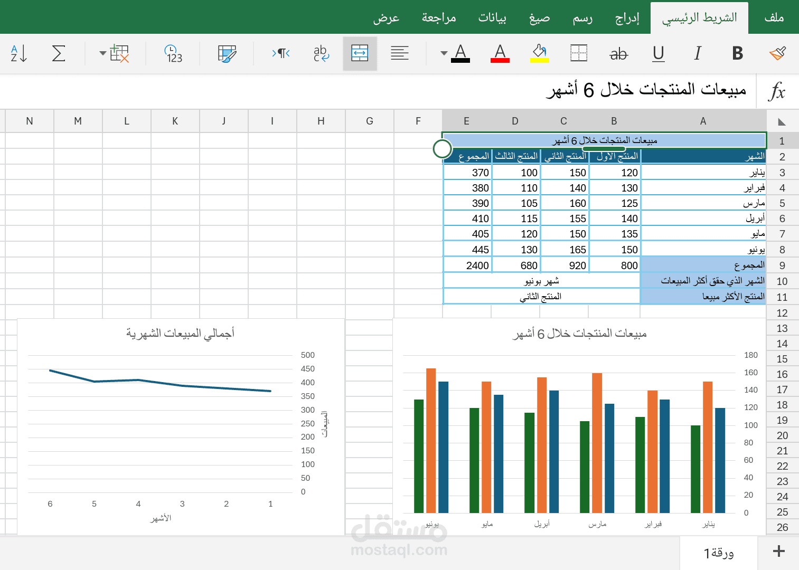This screenshot has width=799, height=570.
Task: Toggle strikethrough formatting
Action: pos(618,53)
